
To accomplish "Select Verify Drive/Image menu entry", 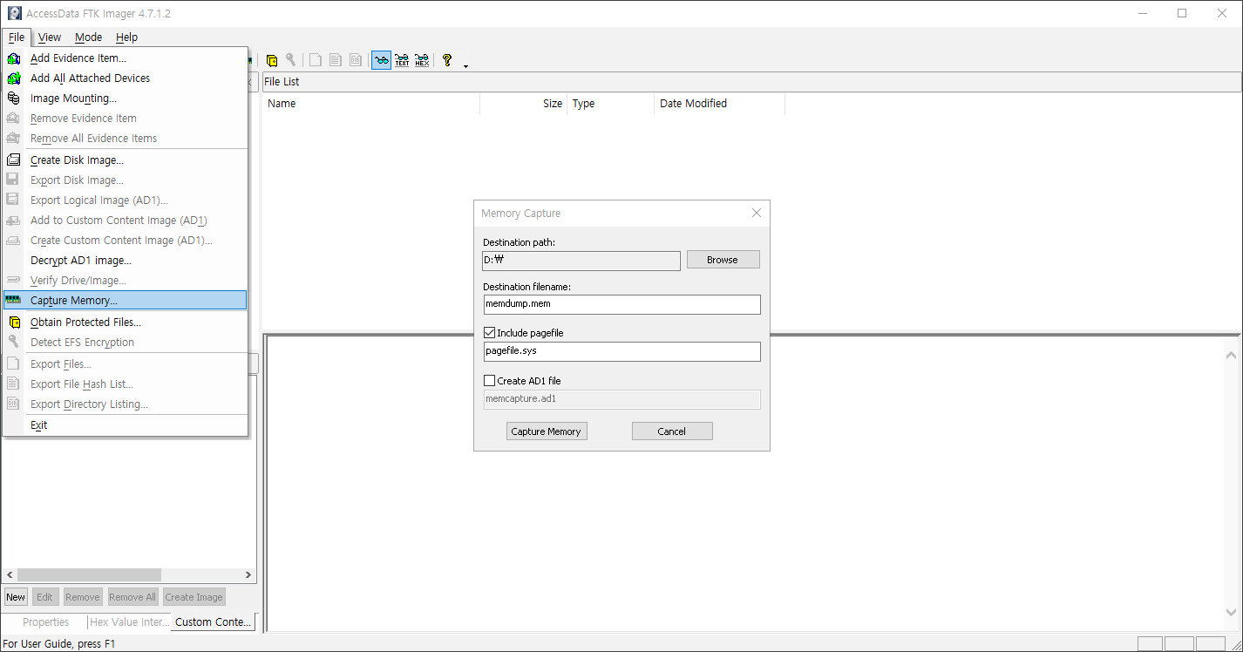I will point(126,281).
